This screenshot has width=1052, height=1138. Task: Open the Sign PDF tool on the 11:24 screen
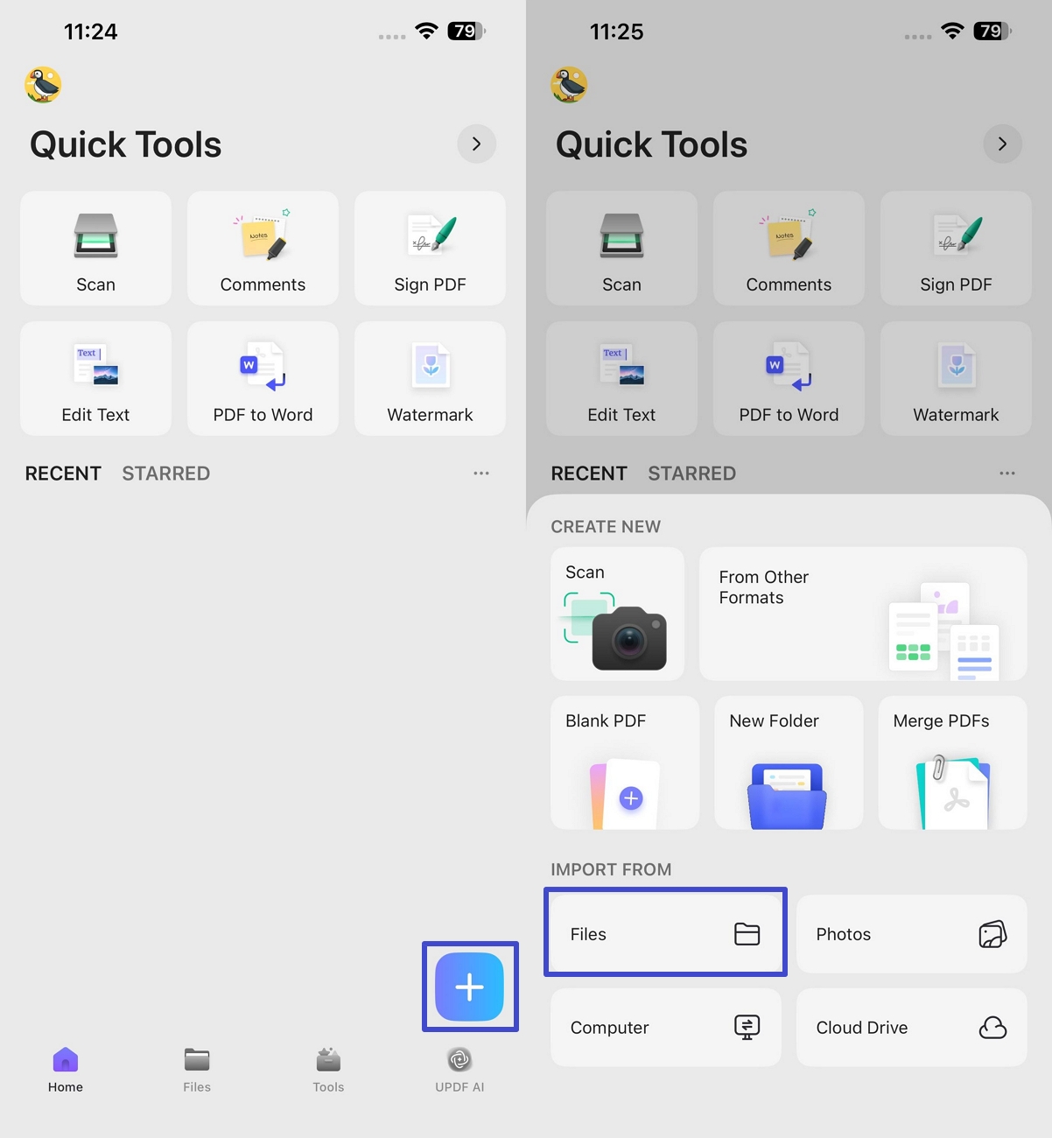point(430,249)
